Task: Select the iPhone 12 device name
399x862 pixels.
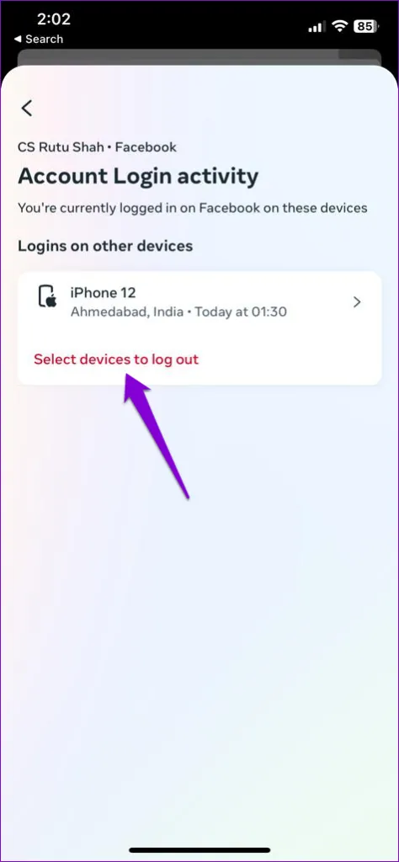Action: pyautogui.click(x=102, y=292)
